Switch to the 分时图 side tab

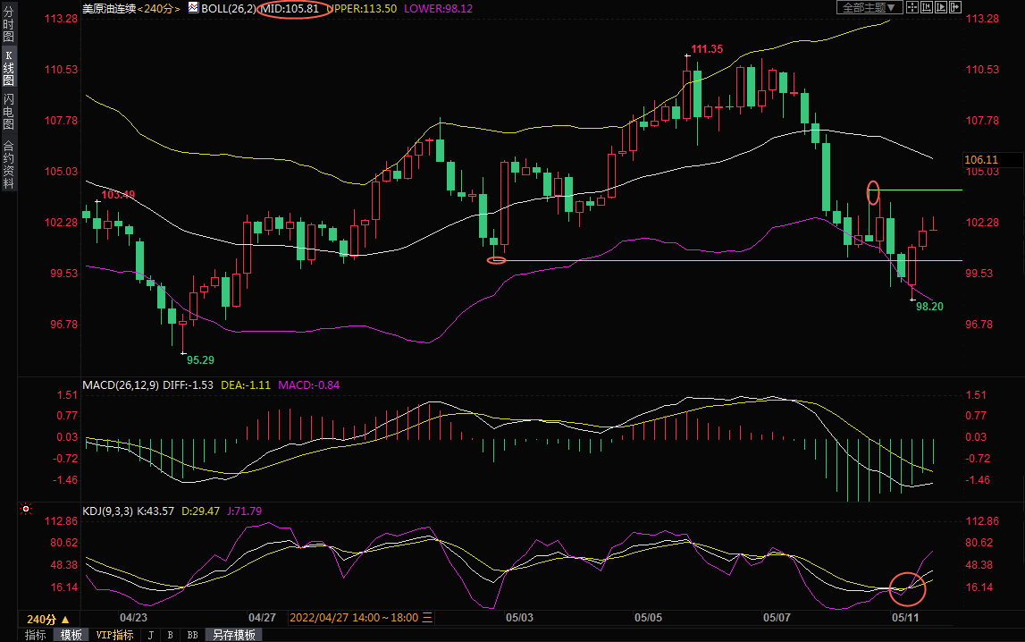(x=8, y=25)
